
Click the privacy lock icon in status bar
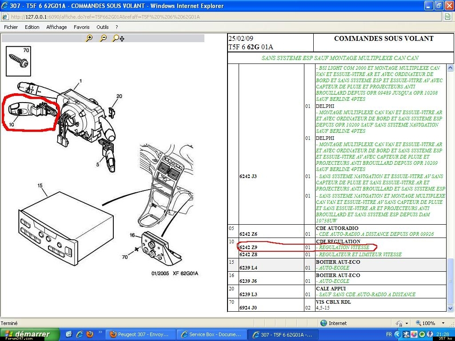coord(399,323)
